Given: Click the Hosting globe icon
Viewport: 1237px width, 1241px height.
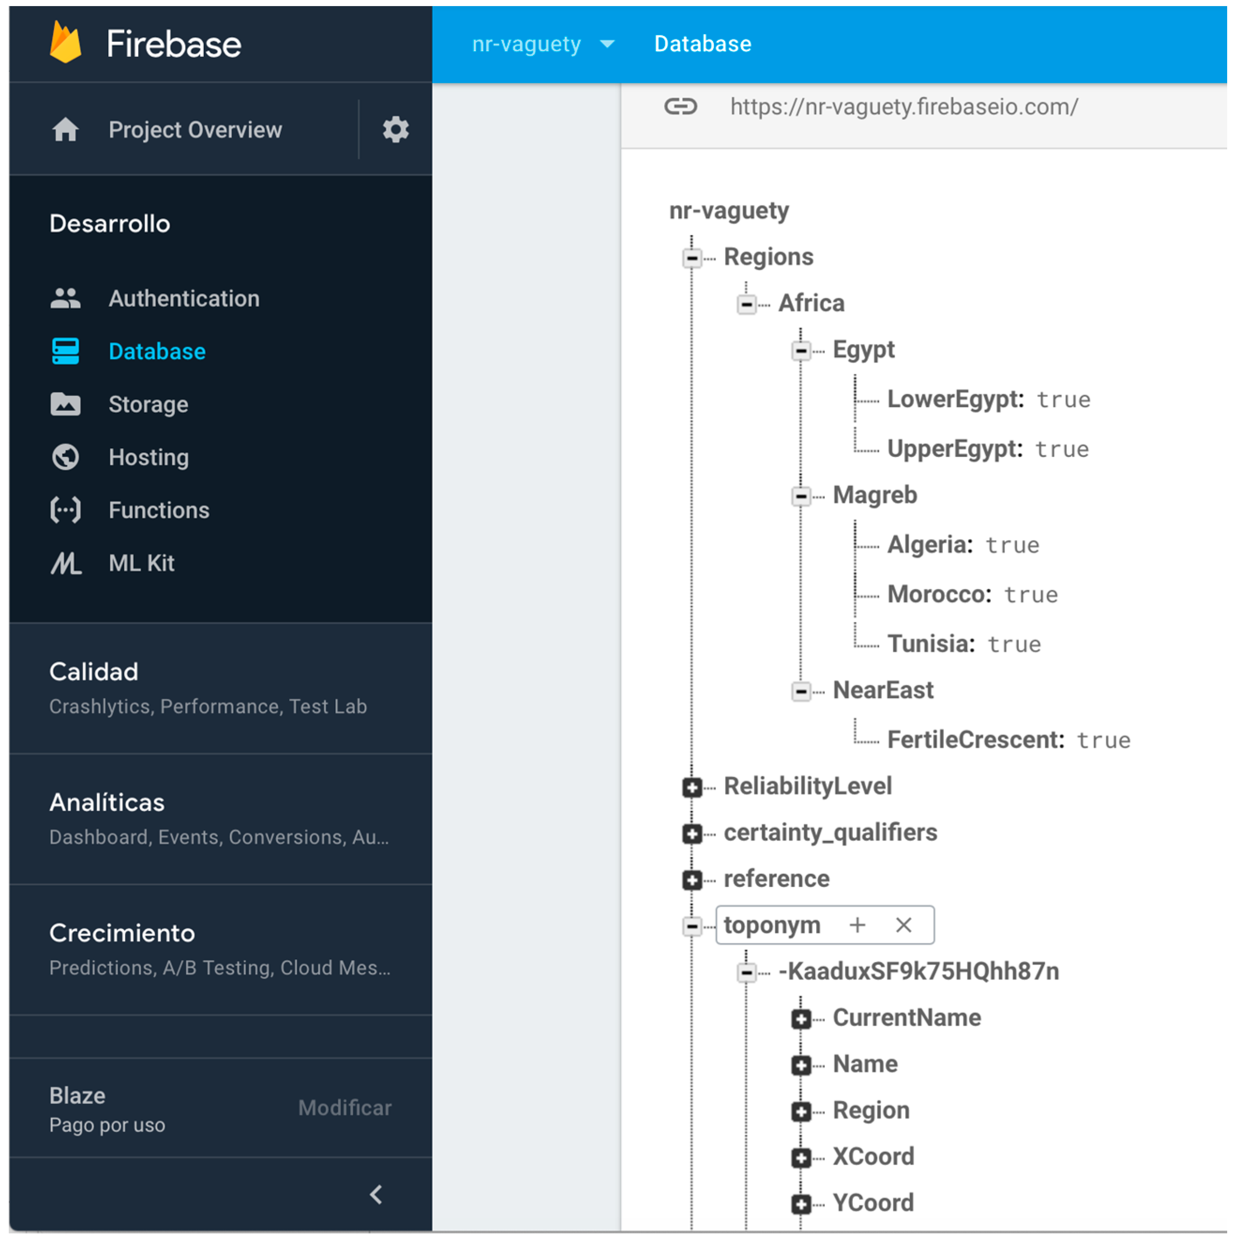Looking at the screenshot, I should point(66,457).
